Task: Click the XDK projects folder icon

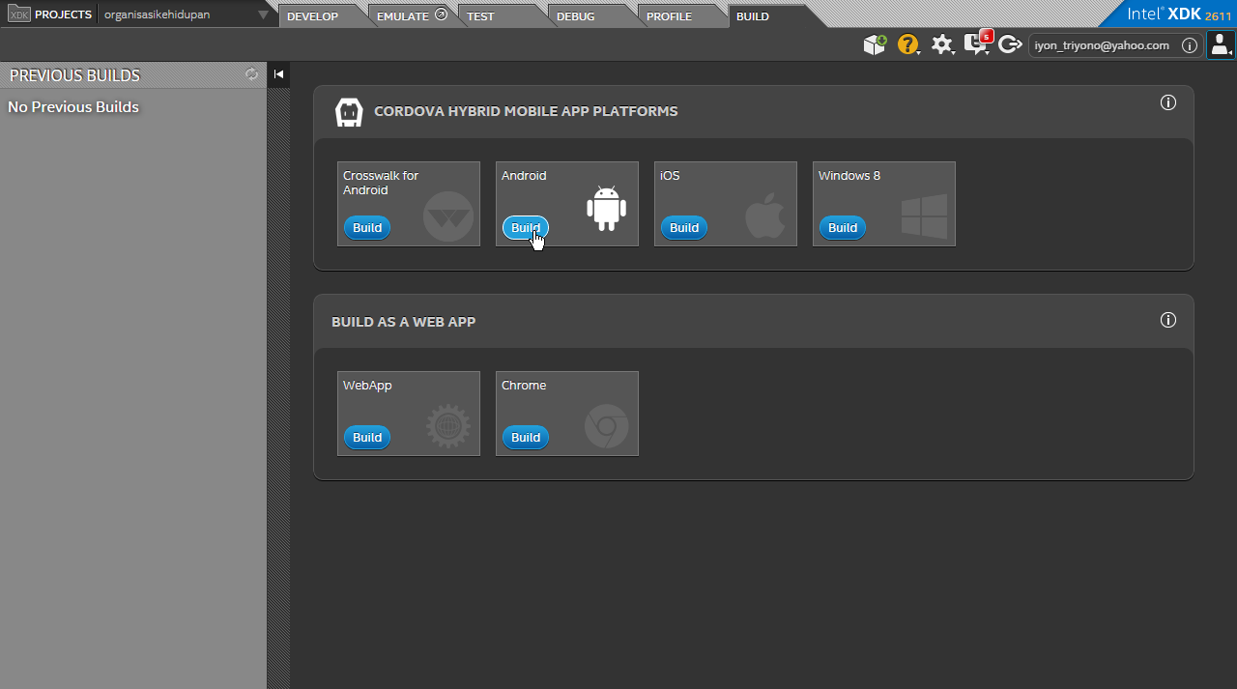Action: pyautogui.click(x=19, y=14)
